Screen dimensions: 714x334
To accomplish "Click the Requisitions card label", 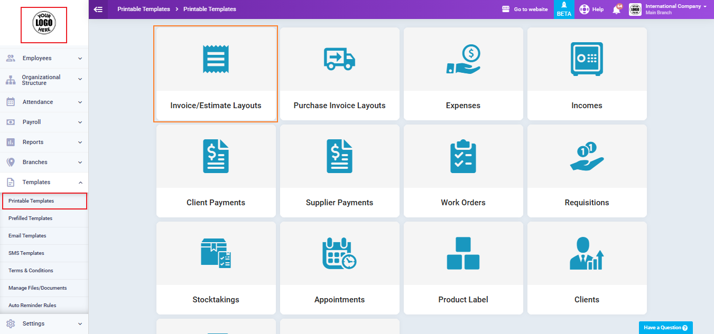I will 587,203.
